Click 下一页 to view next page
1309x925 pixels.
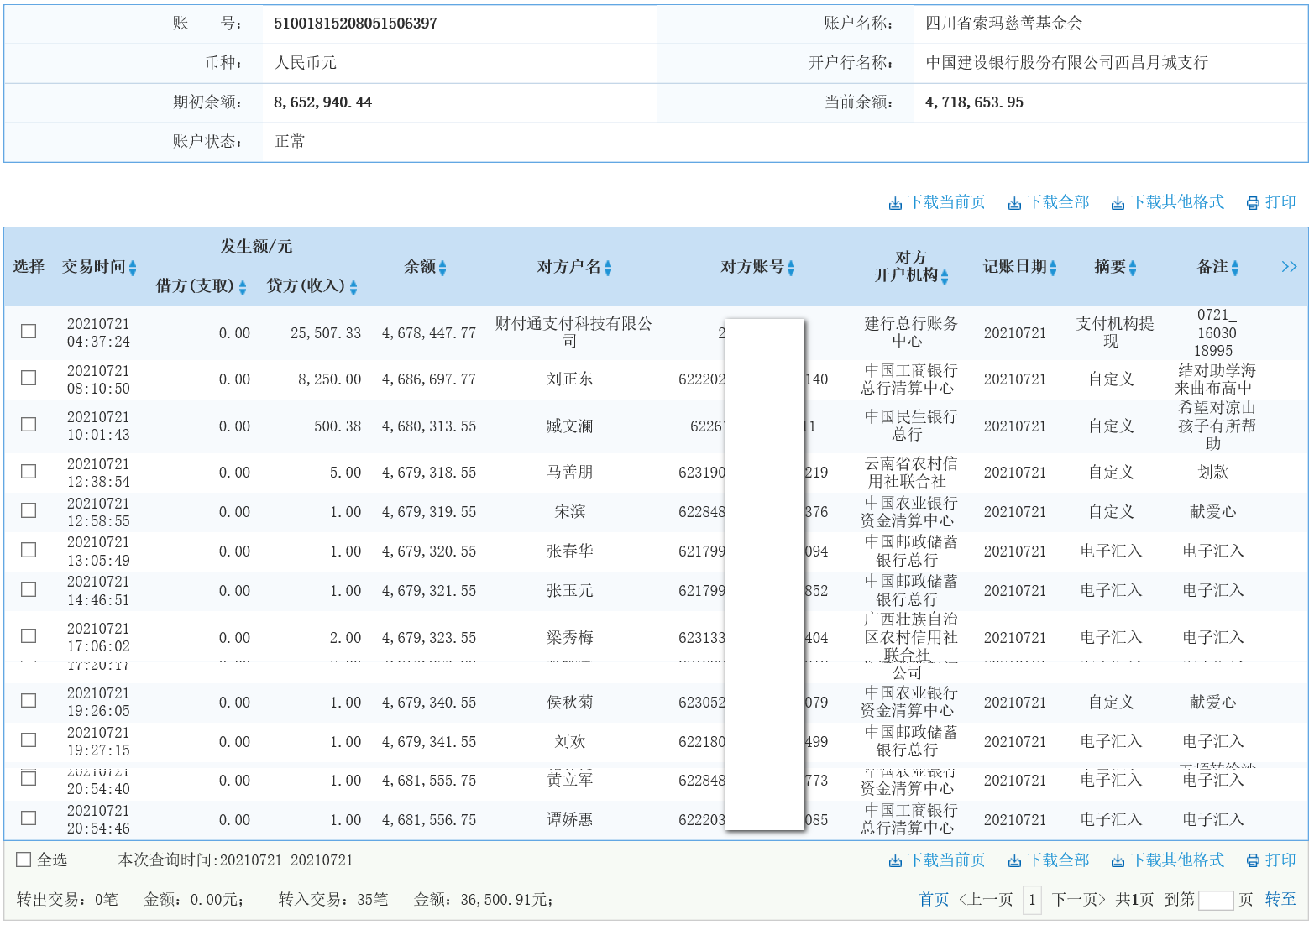[x=1077, y=899]
